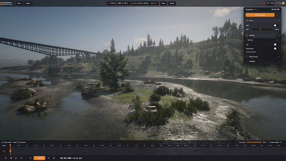Select the keyframe diamond on the camera track
Viewport: 286px width, 161px height.
(10, 151)
